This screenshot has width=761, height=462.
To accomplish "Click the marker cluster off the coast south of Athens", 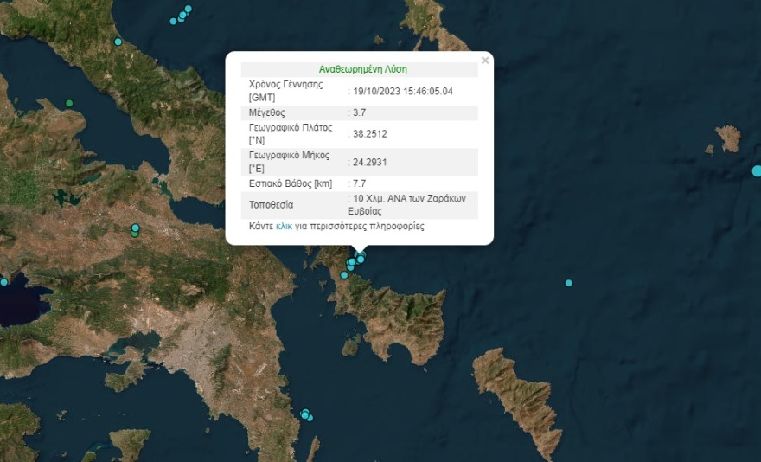I will (x=306, y=415).
